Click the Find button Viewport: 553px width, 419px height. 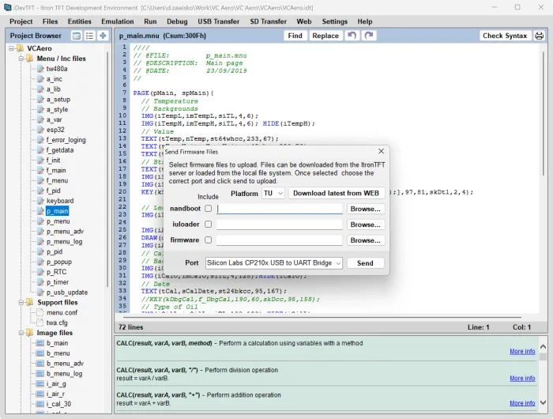[295, 36]
